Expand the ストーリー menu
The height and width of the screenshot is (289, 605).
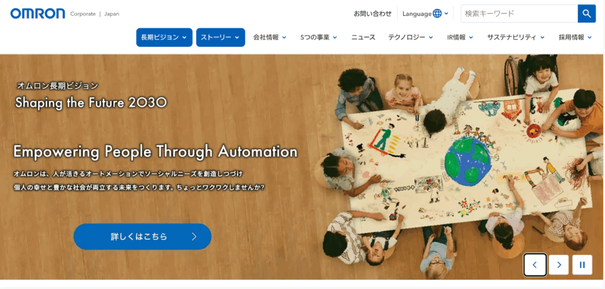pos(220,37)
